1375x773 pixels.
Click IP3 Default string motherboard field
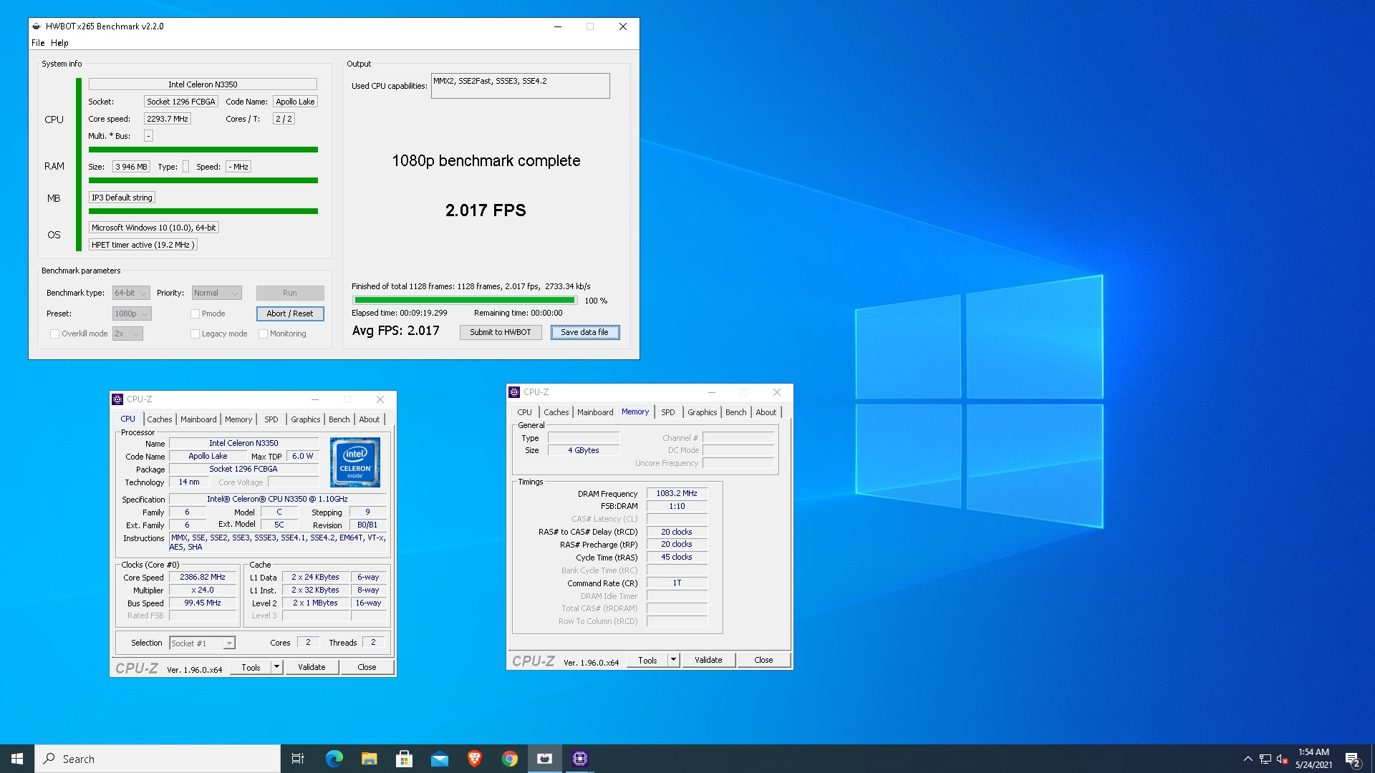tap(122, 198)
